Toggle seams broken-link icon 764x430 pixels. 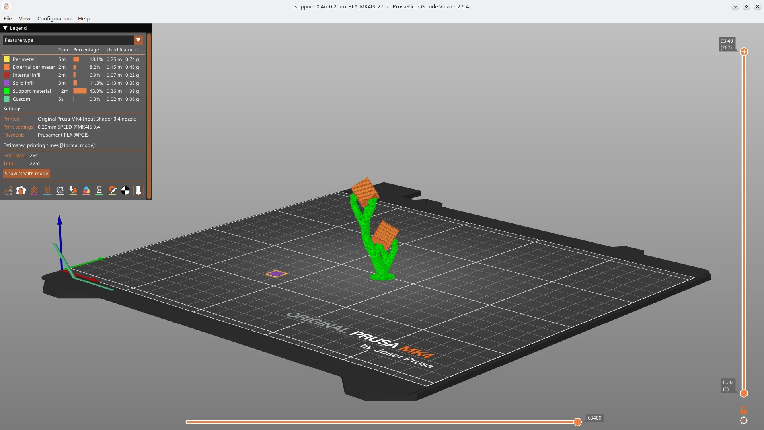60,191
